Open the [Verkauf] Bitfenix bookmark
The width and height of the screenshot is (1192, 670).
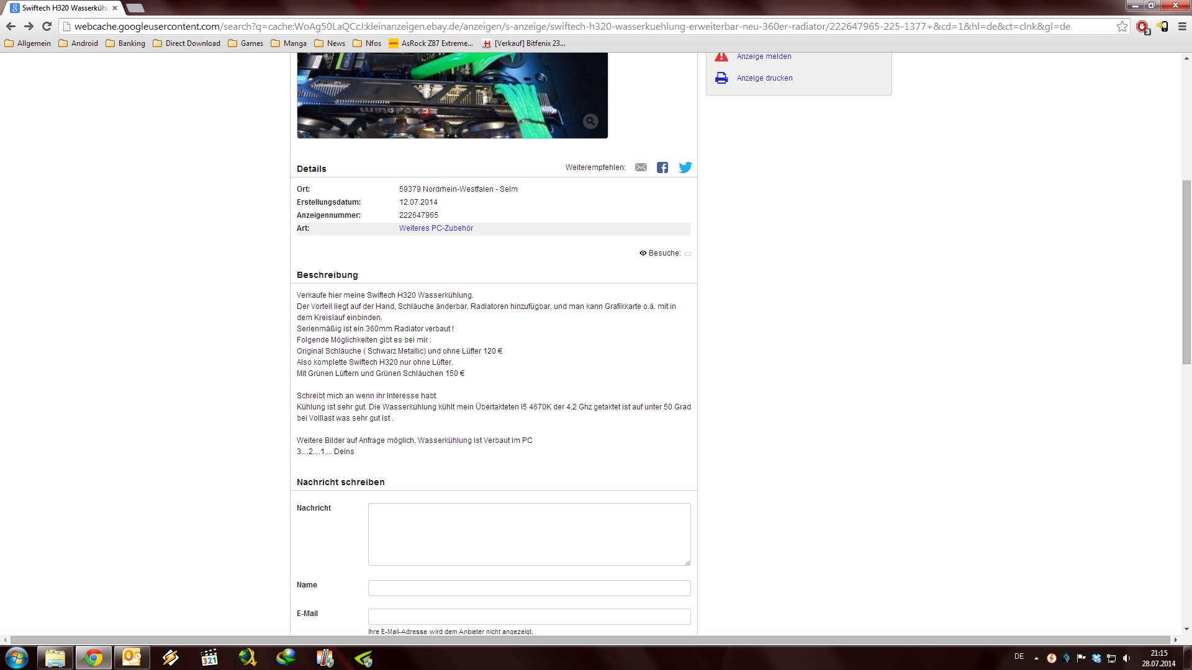[525, 43]
